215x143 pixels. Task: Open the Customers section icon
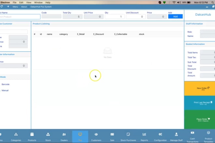click(x=96, y=135)
